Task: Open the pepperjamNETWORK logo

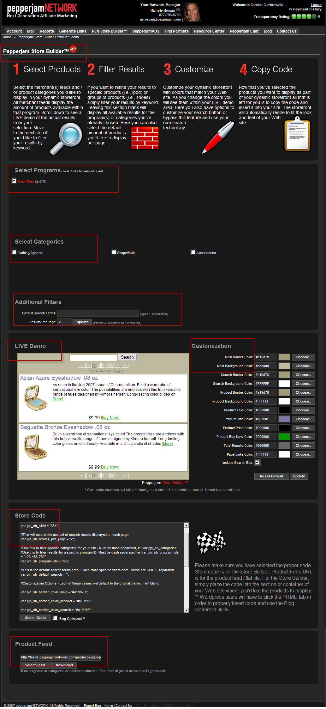Action: [x=42, y=11]
